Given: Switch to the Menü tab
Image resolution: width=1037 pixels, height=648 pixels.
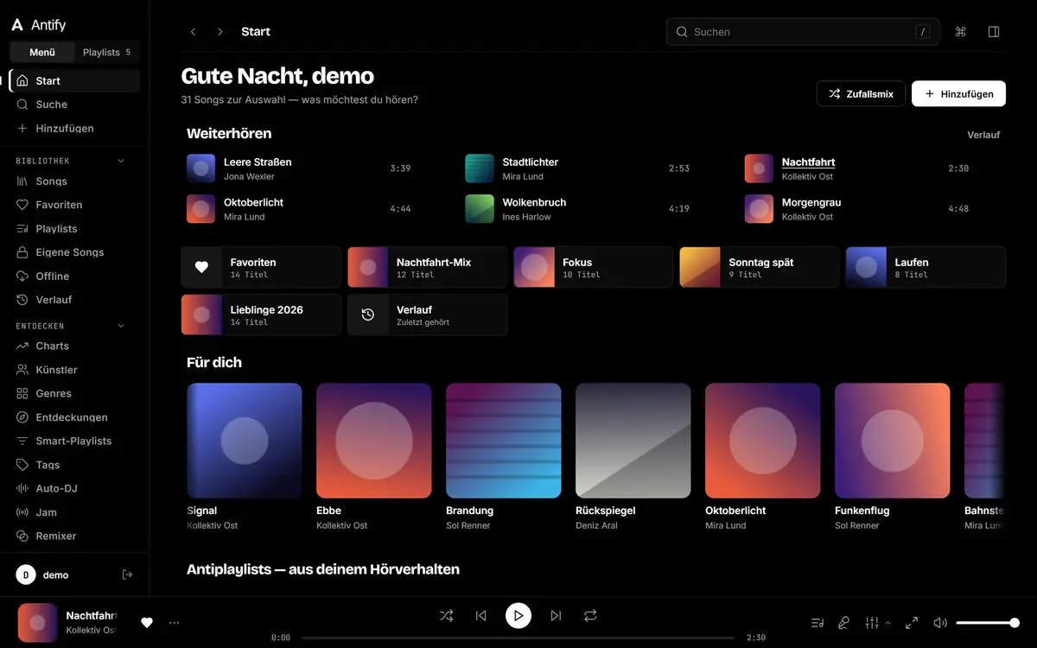Looking at the screenshot, I should coord(42,52).
